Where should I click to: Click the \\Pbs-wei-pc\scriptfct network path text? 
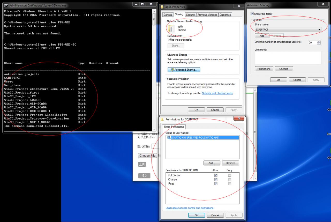pyautogui.click(x=179, y=40)
